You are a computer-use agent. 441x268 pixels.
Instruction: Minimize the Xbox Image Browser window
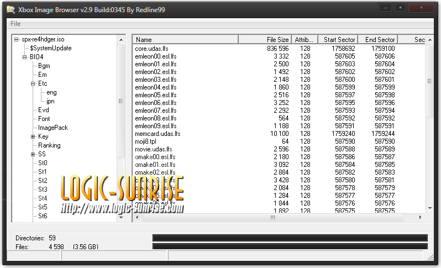click(385, 8)
